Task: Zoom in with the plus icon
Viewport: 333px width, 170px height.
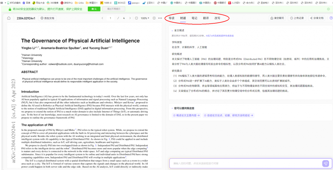Action: click(154, 18)
